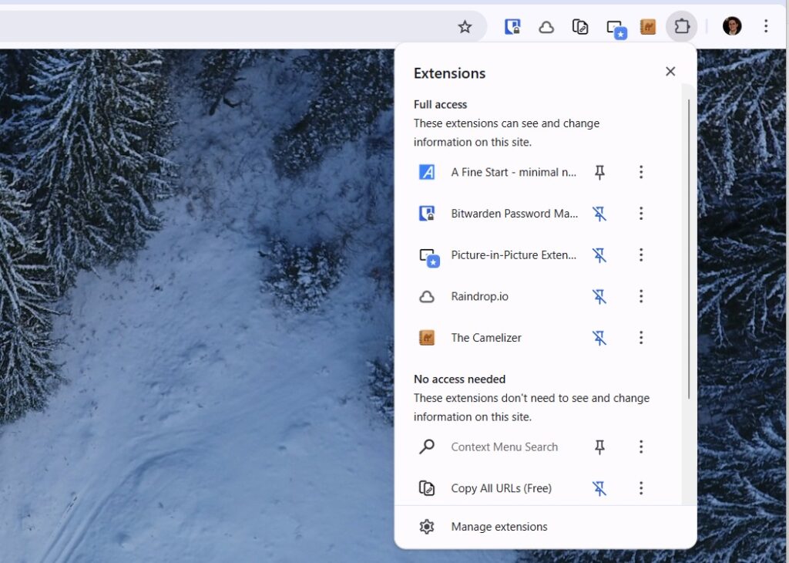This screenshot has width=789, height=563.
Task: Click The Camelizer camel icon in the list
Action: click(427, 337)
